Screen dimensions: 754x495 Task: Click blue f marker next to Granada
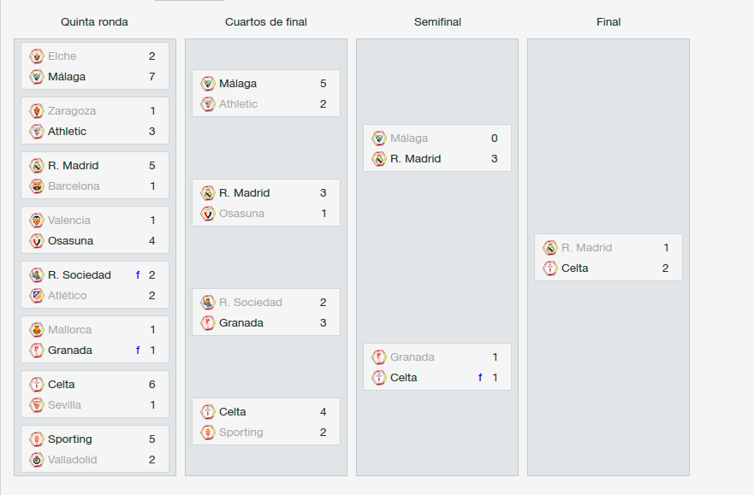coord(138,350)
